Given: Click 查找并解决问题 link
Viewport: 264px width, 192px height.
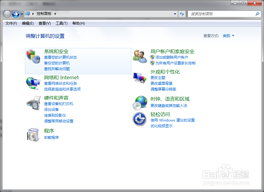Looking at the screenshot, I should coord(57,69).
